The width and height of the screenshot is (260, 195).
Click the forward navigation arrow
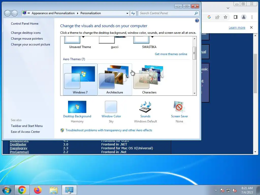[14, 13]
